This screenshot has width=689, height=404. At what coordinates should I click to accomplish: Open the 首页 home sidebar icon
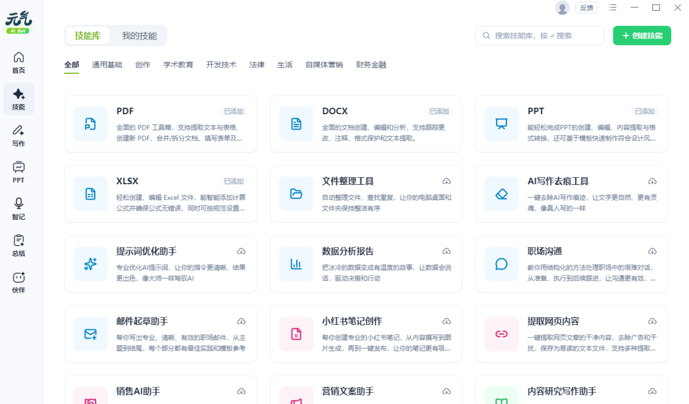point(18,63)
